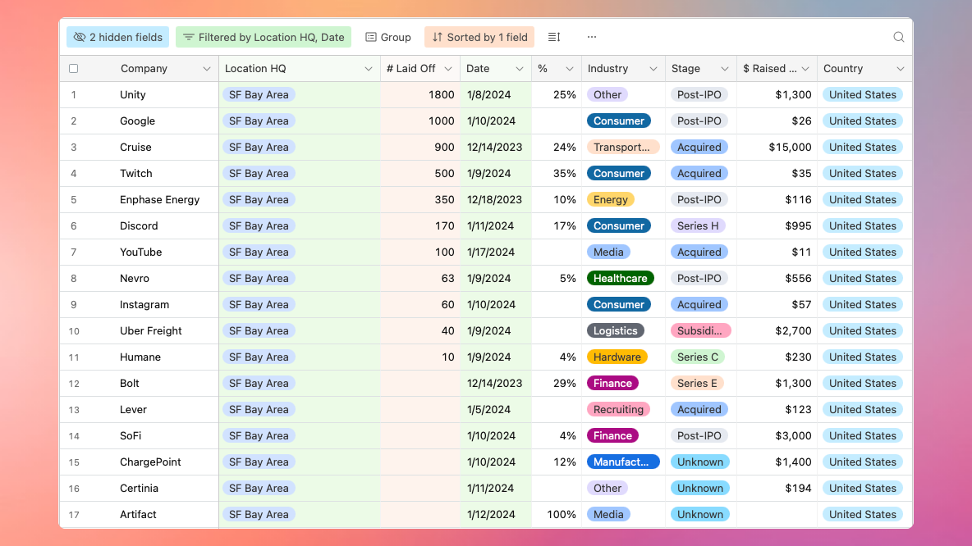The width and height of the screenshot is (972, 546).
Task: Expand the Country column dropdown
Action: 900,69
